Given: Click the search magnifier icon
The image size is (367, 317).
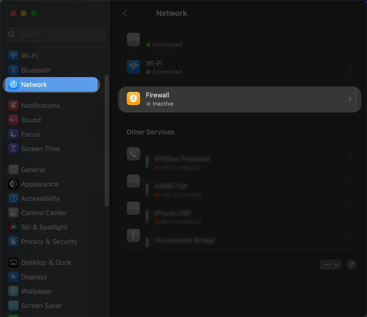Looking at the screenshot, I should [x=11, y=35].
